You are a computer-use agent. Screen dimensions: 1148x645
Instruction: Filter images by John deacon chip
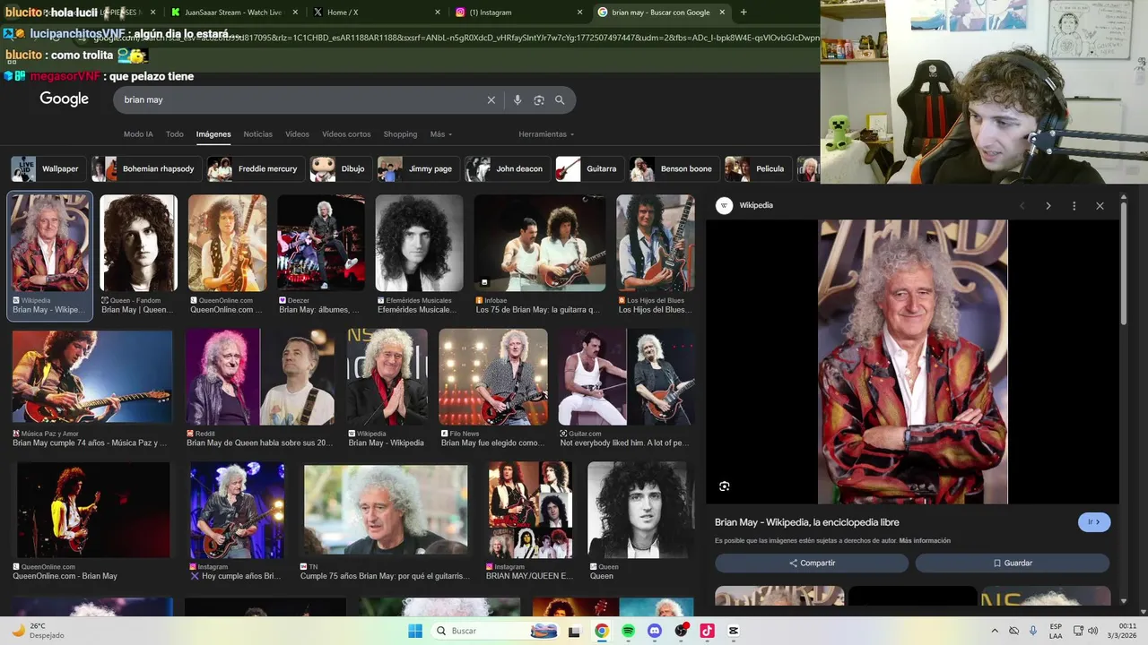[507, 168]
